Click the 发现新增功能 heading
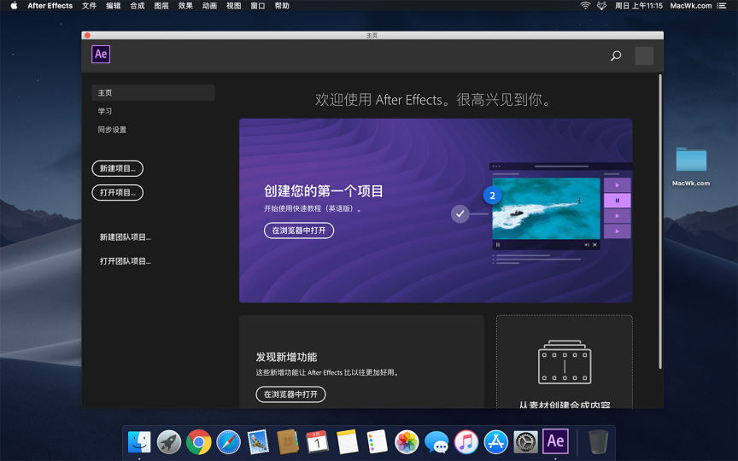The image size is (738, 461). point(286,357)
